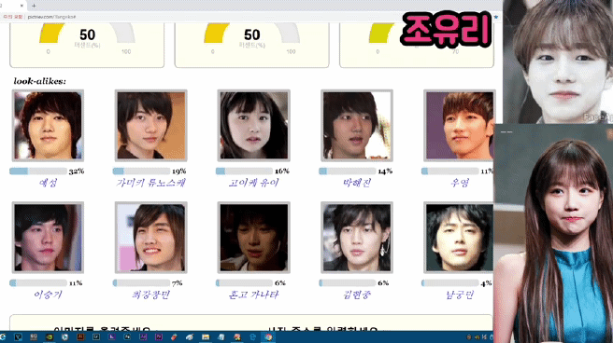Open a new browser tab
The image size is (613, 343).
[x=34, y=6]
